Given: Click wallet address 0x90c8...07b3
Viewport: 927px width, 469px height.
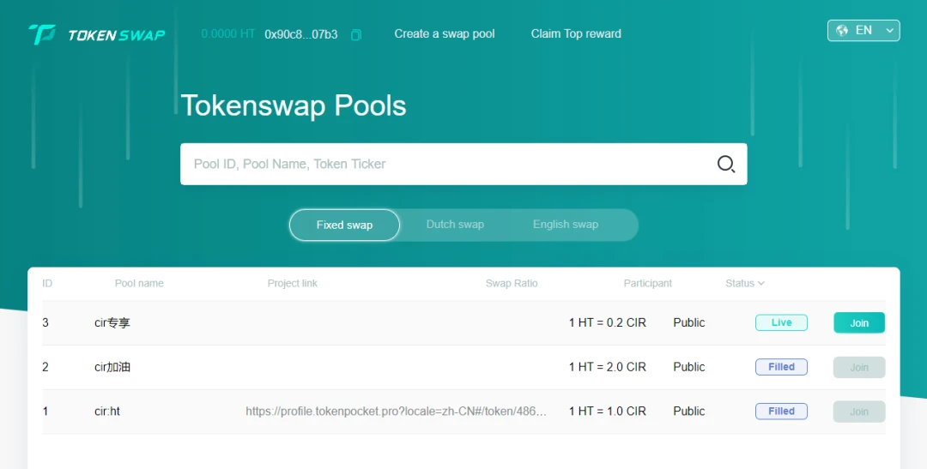Looking at the screenshot, I should point(301,34).
